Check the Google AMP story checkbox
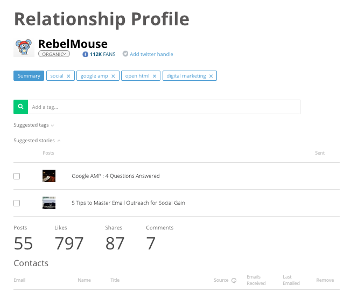The width and height of the screenshot is (344, 292). pyautogui.click(x=17, y=176)
